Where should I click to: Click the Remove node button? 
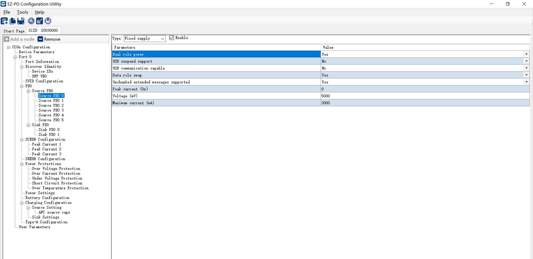pos(49,39)
